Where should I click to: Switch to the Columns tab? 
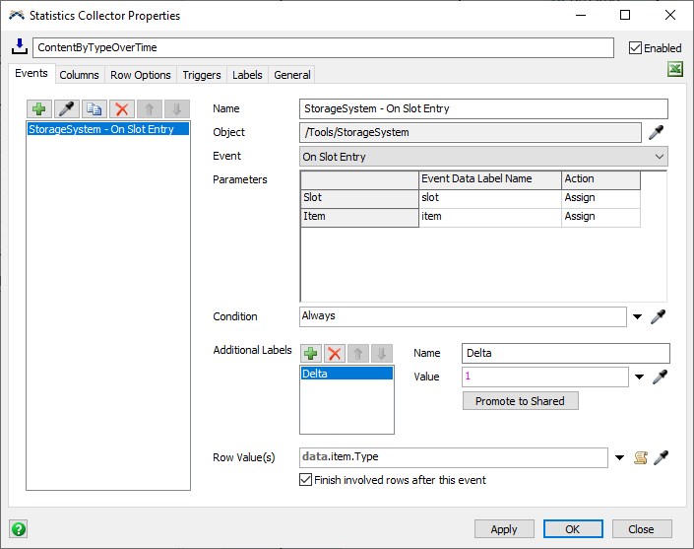pos(79,75)
